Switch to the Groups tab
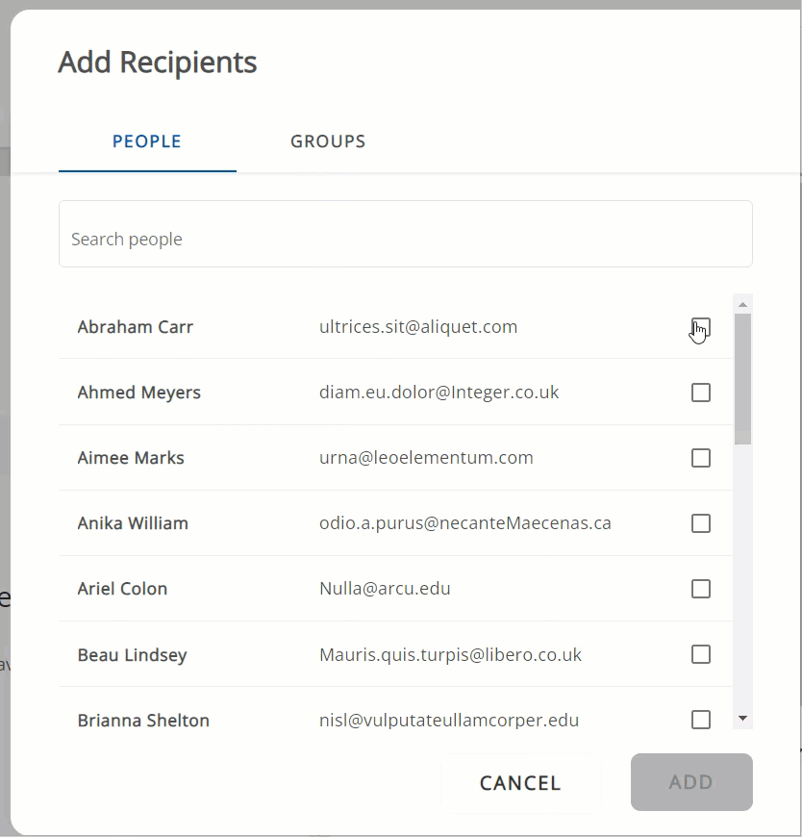The height and width of the screenshot is (837, 802). (x=328, y=141)
